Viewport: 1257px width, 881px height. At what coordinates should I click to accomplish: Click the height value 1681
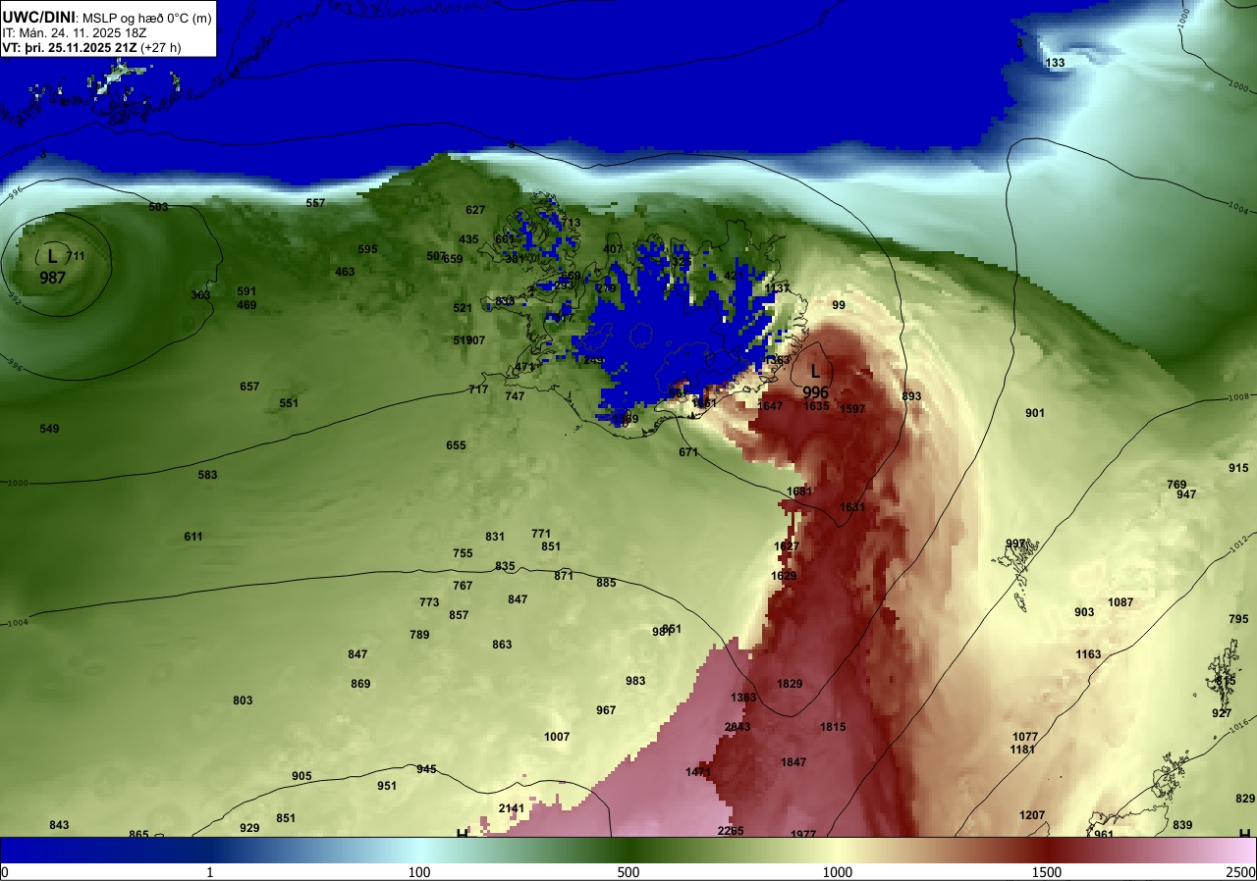pos(799,492)
